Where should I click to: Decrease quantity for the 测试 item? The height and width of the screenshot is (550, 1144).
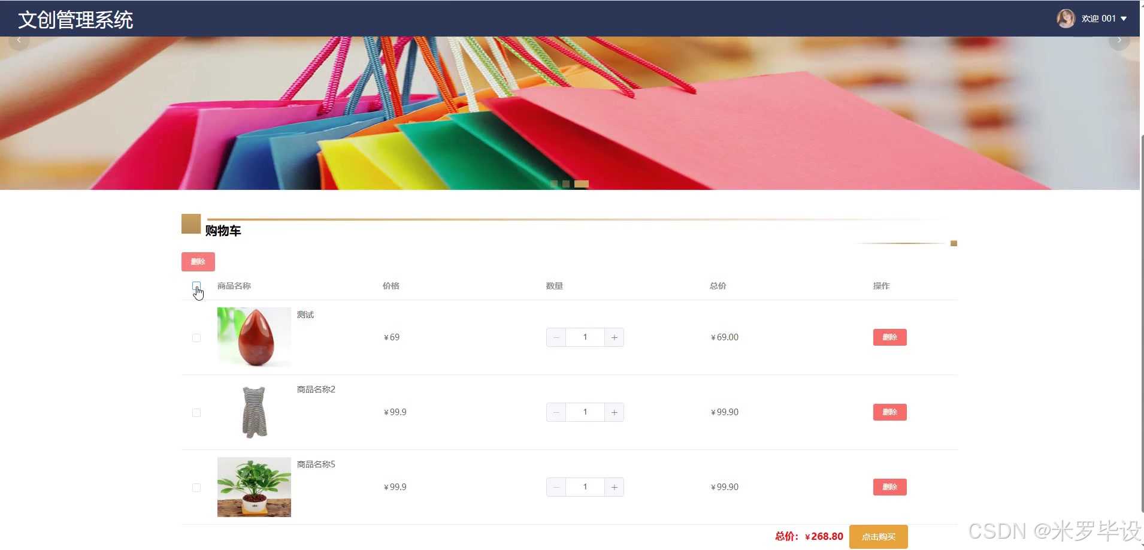(556, 337)
